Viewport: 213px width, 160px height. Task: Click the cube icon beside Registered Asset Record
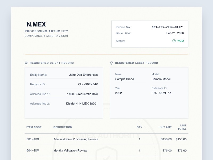[112, 63]
